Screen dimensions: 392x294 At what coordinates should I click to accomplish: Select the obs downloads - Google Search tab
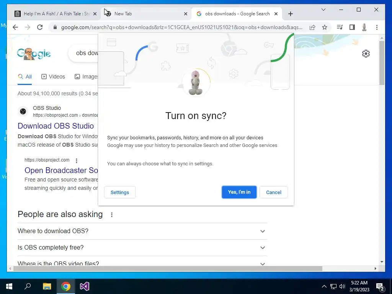tap(236, 14)
